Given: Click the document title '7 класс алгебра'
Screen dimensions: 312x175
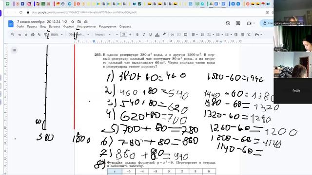Looking at the screenshot, I should 31,21.
